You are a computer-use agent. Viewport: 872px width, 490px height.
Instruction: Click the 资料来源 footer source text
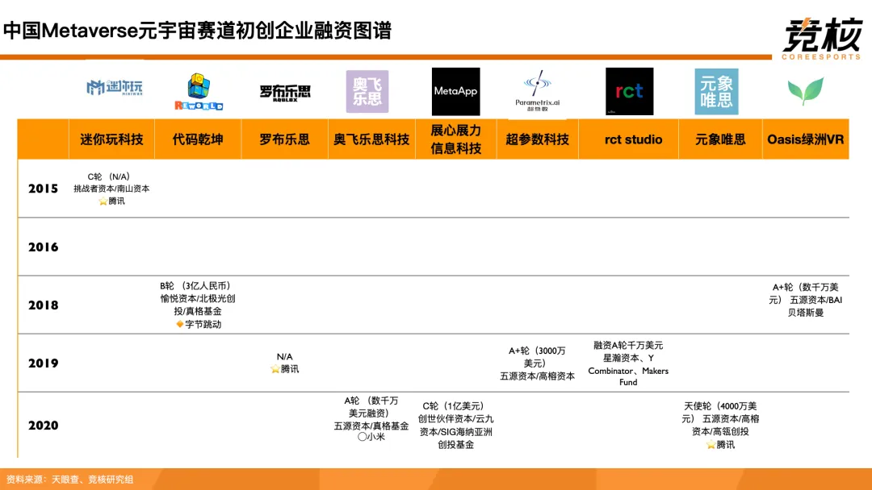point(69,479)
